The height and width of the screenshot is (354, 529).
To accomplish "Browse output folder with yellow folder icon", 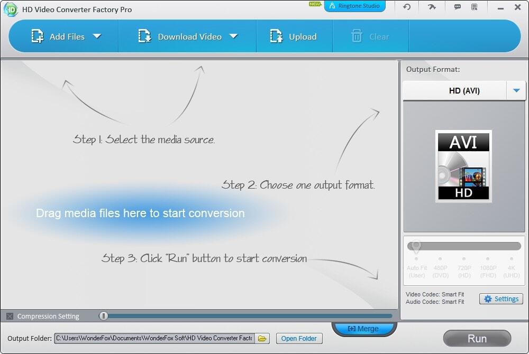I will click(262, 338).
